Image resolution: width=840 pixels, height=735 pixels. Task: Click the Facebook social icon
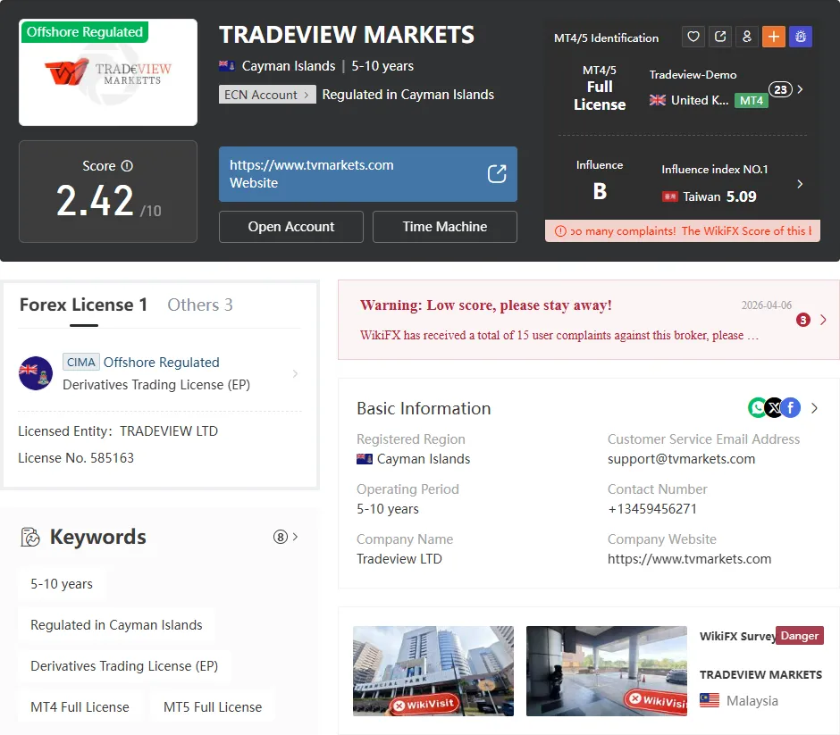tap(791, 408)
